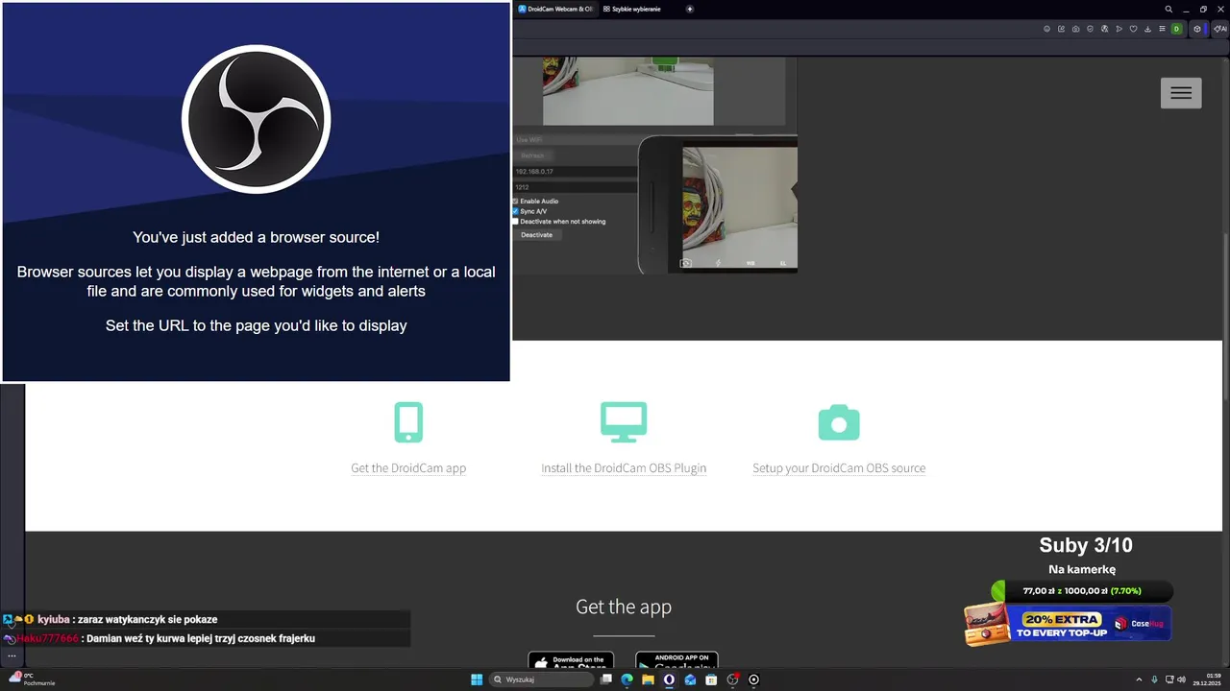Open the clock and date 01:59 panel
Viewport: 1230px width, 691px height.
coord(1206,679)
